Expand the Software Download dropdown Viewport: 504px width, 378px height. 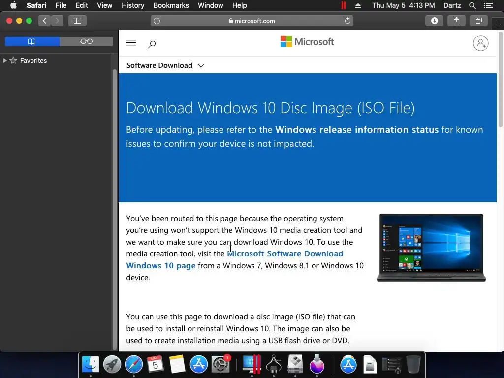click(165, 65)
